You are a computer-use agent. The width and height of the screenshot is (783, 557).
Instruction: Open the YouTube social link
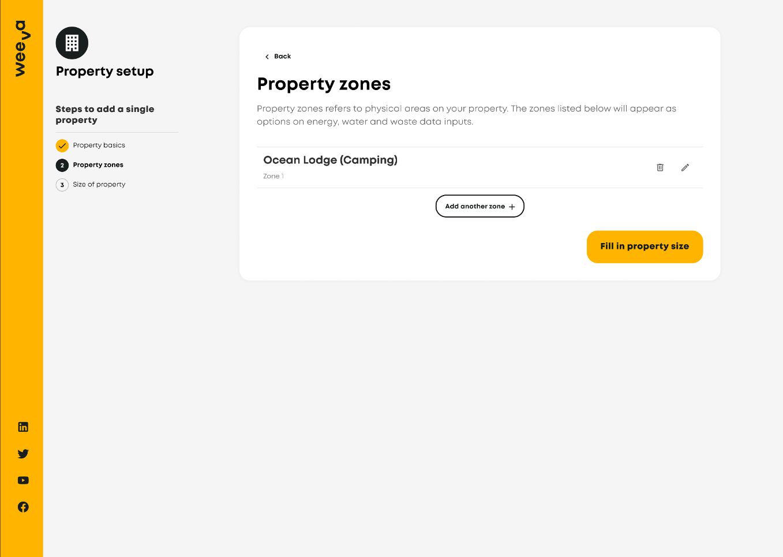click(x=23, y=480)
